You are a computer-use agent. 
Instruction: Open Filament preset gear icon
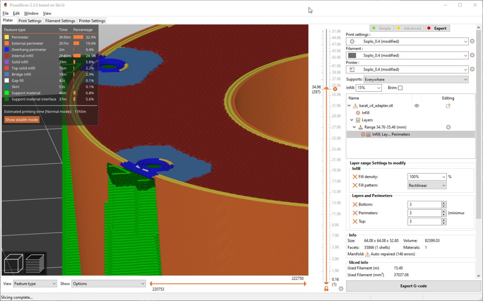click(x=472, y=55)
